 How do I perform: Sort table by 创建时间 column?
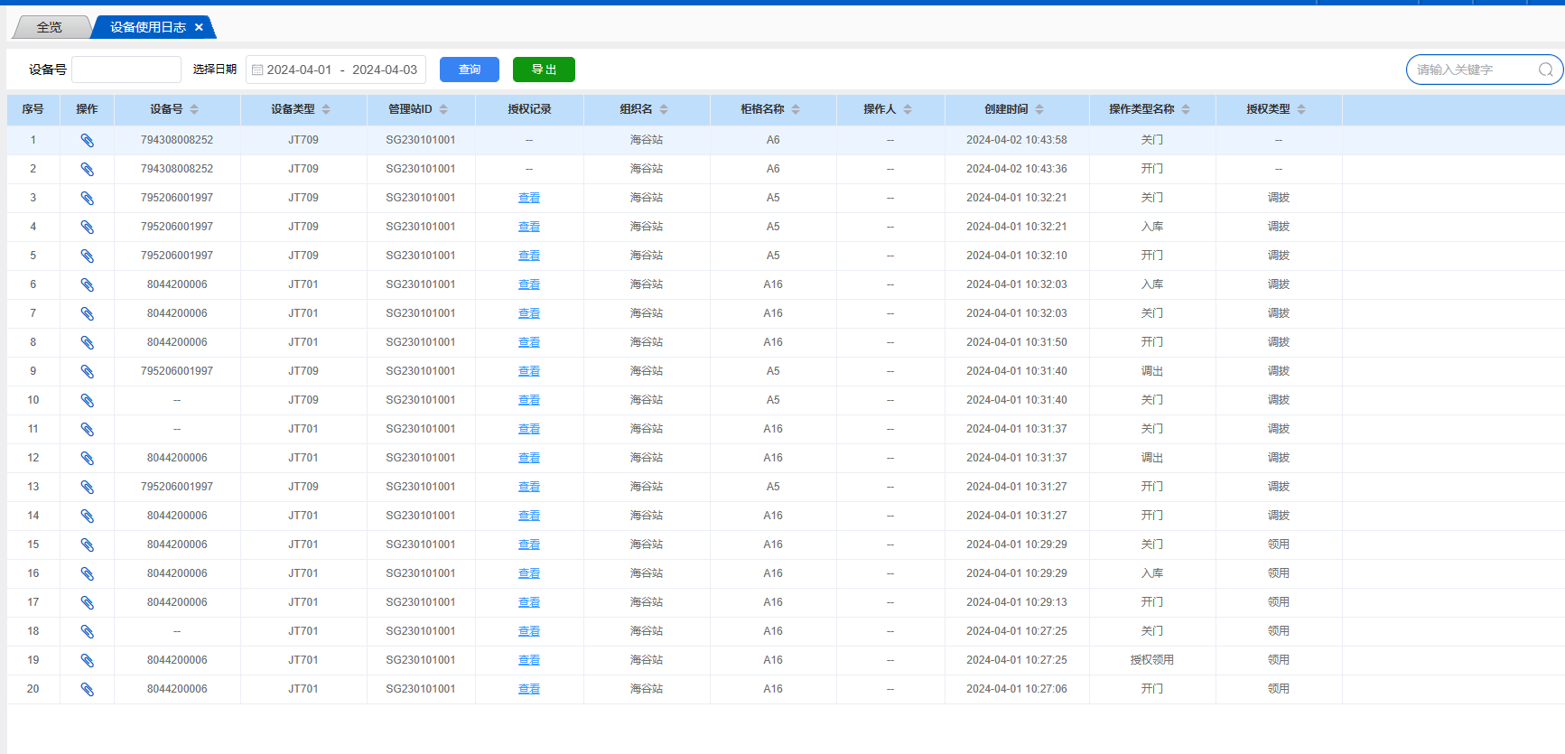1039,109
